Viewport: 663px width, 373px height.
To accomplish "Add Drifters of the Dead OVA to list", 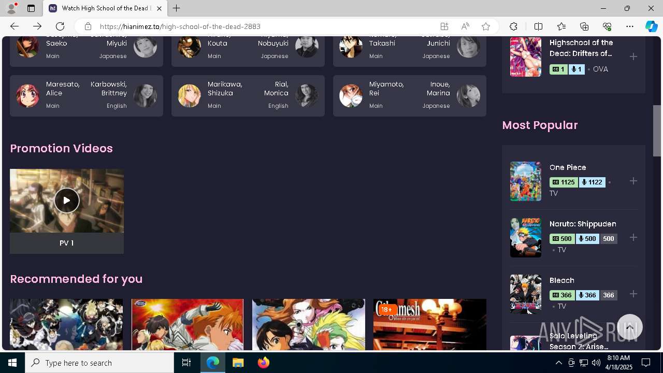I will (633, 56).
